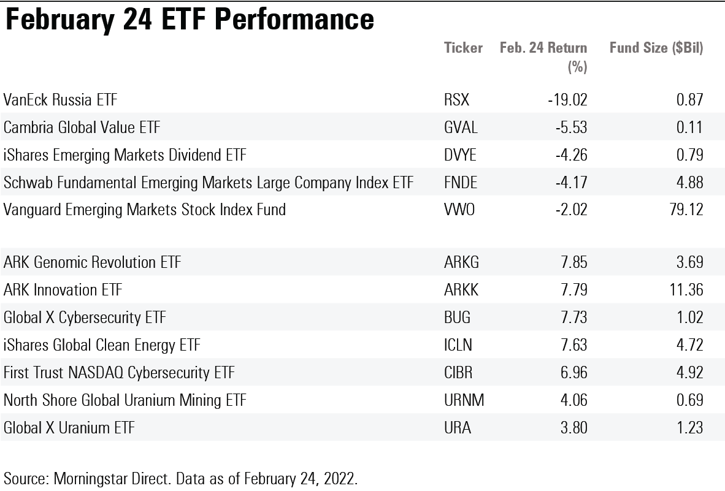Click the ARKK ticker cell
The height and width of the screenshot is (491, 725).
tap(461, 290)
